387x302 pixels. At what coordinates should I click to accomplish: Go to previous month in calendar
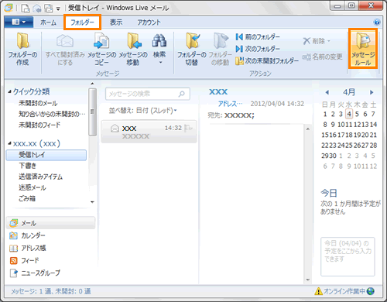tap(327, 92)
